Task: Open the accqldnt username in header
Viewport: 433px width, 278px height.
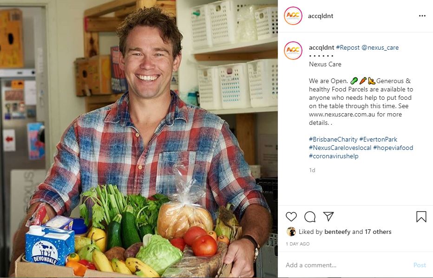Action: 321,16
